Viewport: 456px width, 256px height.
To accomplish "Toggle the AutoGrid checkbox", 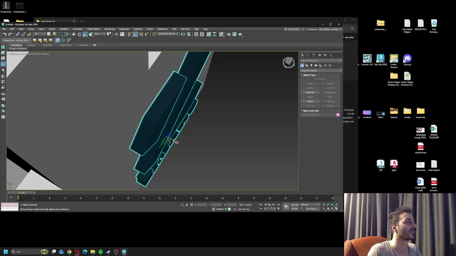I will click(316, 79).
